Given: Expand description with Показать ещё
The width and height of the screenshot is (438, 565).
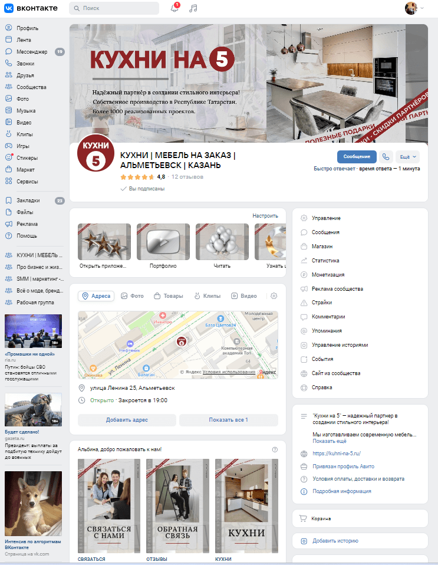Looking at the screenshot, I should coord(329,441).
